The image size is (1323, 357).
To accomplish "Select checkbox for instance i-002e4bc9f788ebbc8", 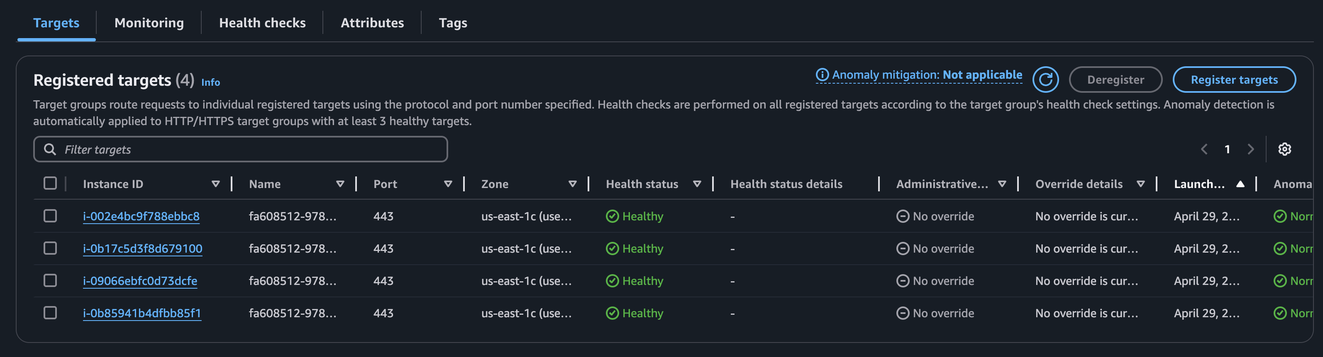I will click(50, 216).
